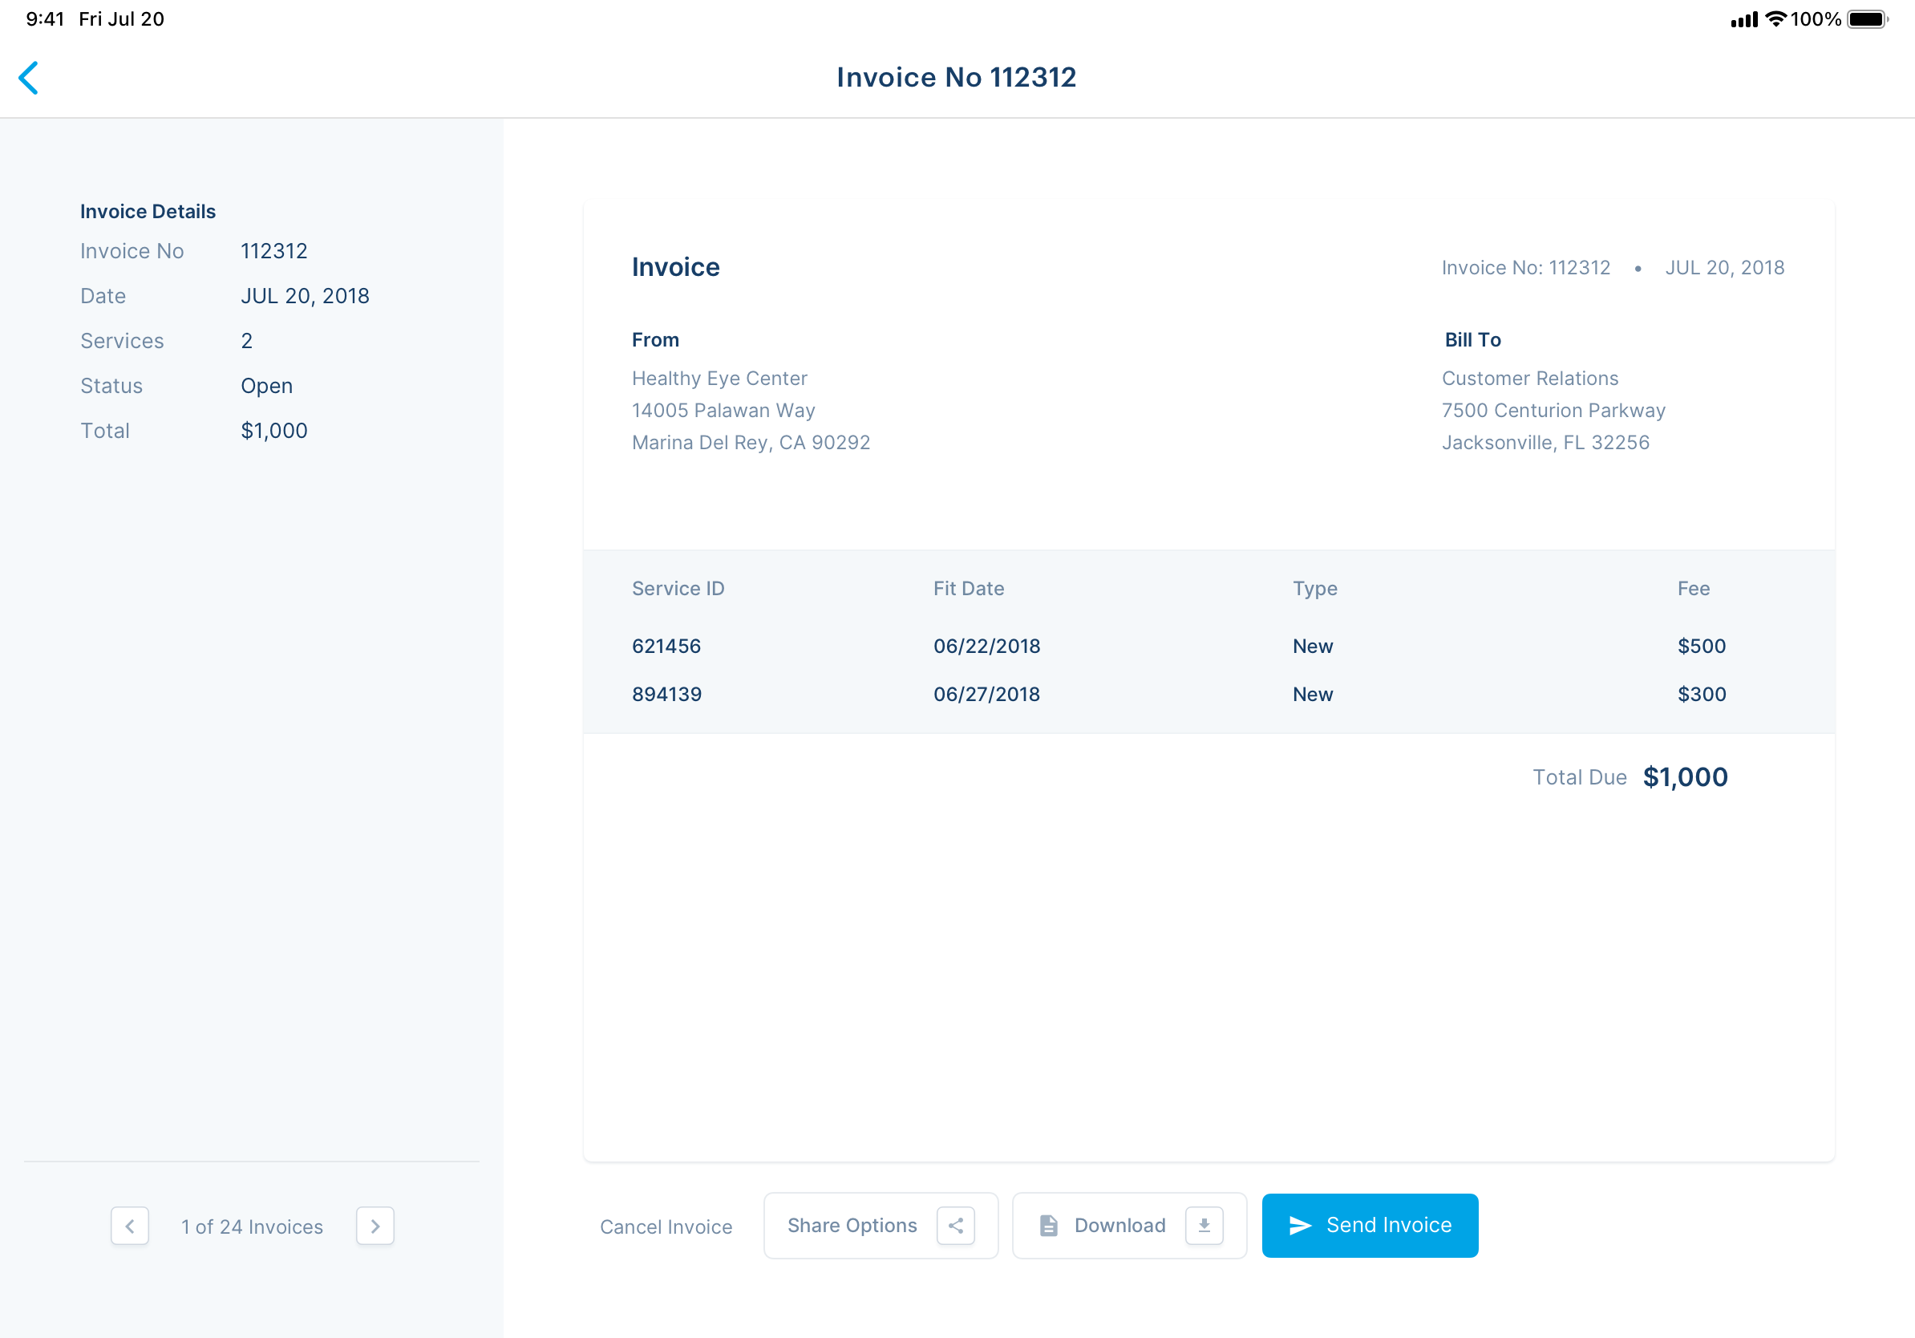Click the Fee column header
The image size is (1915, 1338).
tap(1693, 588)
